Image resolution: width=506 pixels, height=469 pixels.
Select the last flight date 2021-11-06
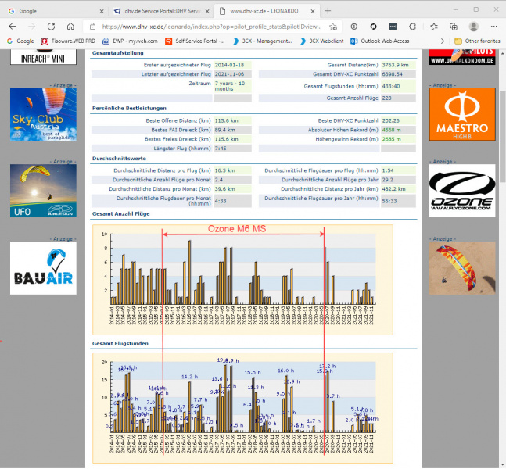tap(229, 74)
